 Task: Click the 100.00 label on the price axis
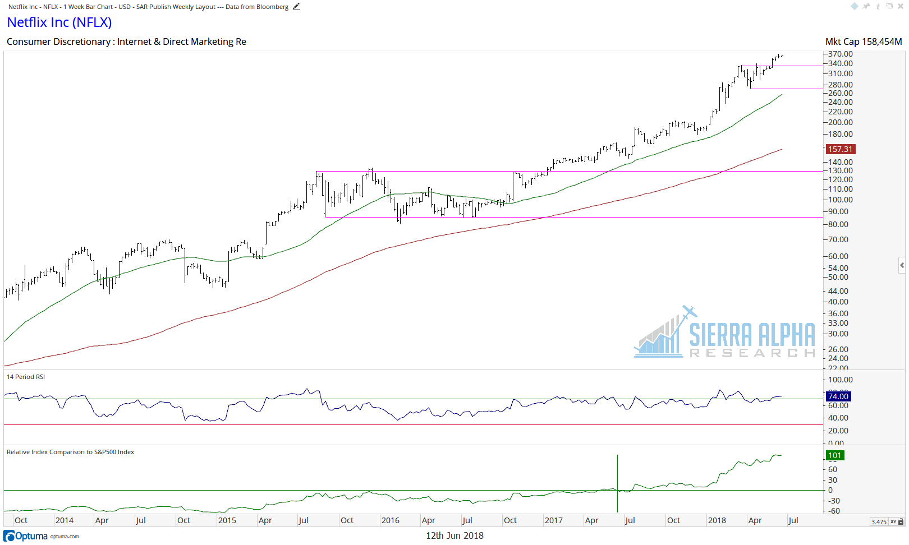[841, 200]
